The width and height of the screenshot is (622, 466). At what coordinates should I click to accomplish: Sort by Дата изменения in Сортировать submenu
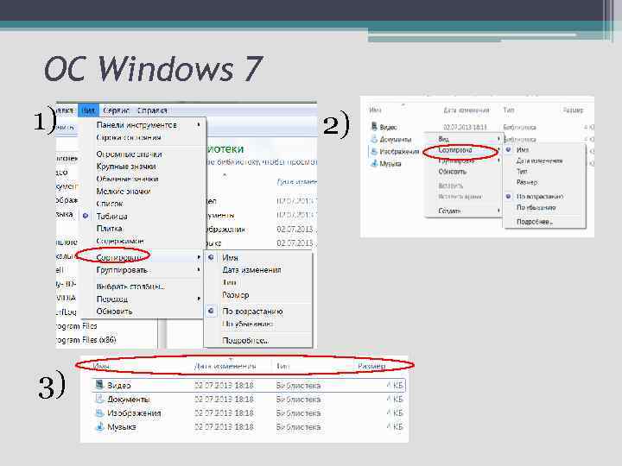[x=252, y=270]
